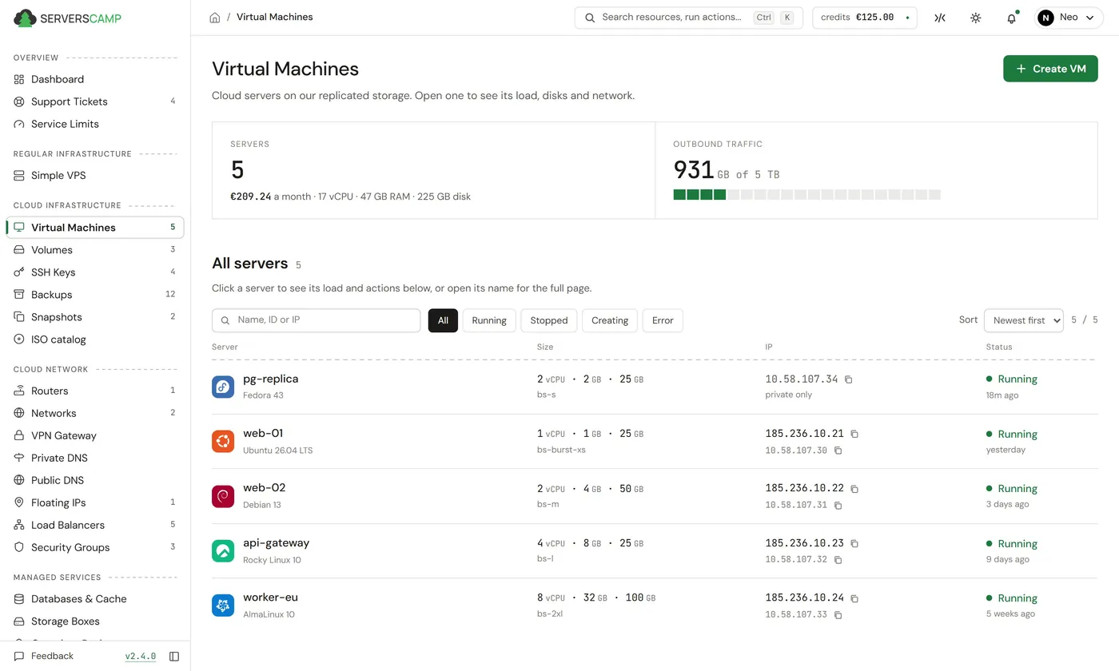Open Security Groups
1119x671 pixels.
coord(95,547)
